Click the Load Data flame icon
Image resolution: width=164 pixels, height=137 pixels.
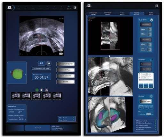point(152,20)
